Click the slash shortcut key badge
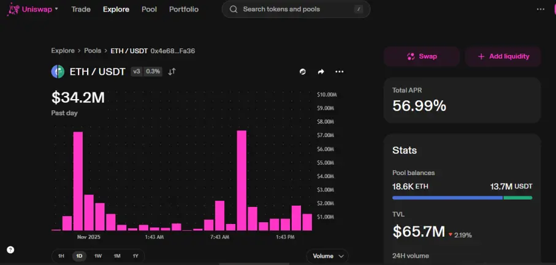 click(359, 10)
